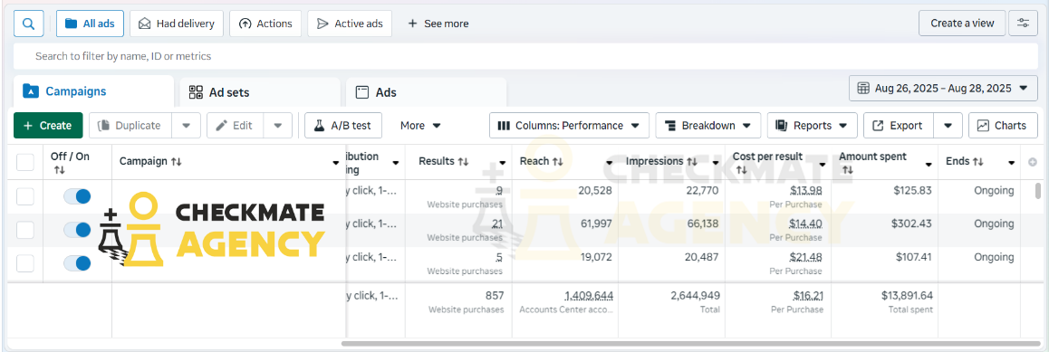
Task: Toggle off campaign with 5 purchases
Action: coord(77,263)
